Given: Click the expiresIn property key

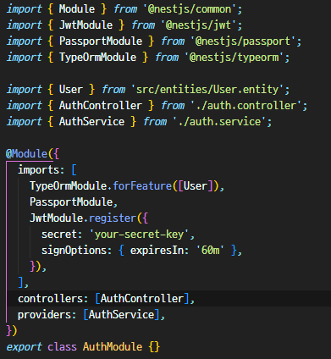Looking at the screenshot, I should click(x=157, y=251).
